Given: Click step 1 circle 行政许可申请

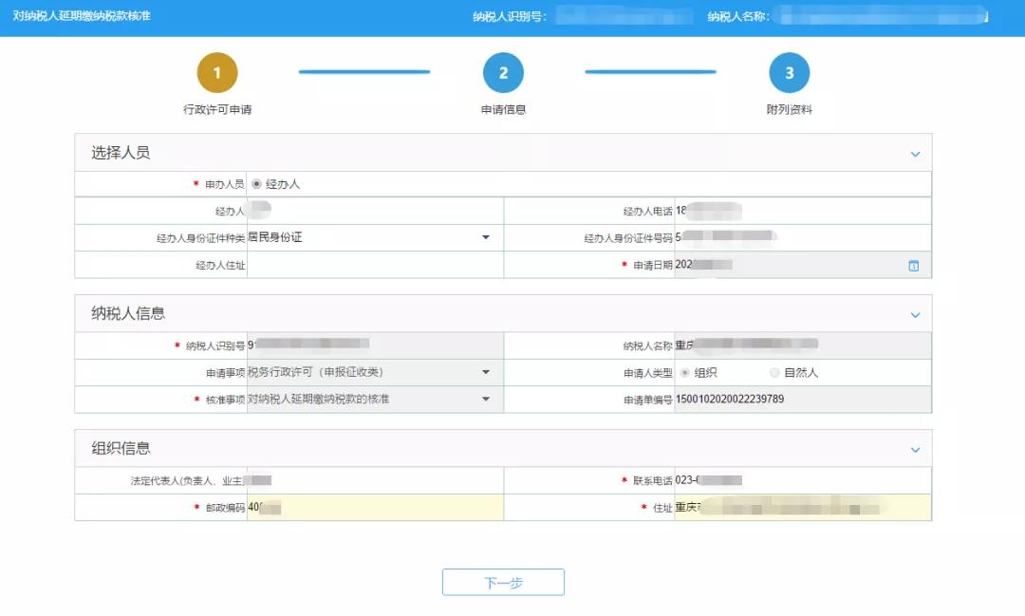Looking at the screenshot, I should pos(217,73).
